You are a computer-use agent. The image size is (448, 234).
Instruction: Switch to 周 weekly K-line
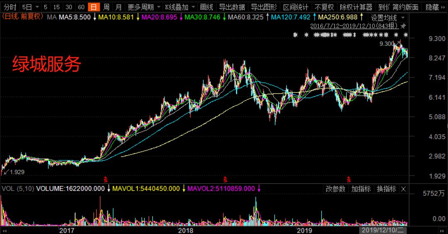point(106,7)
